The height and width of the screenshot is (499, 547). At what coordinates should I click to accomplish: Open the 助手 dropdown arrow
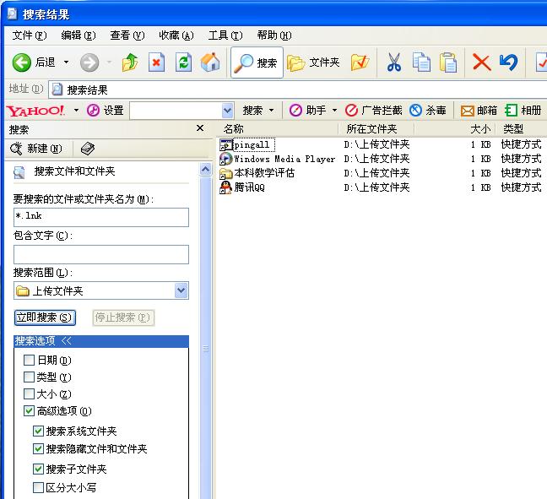[x=334, y=111]
